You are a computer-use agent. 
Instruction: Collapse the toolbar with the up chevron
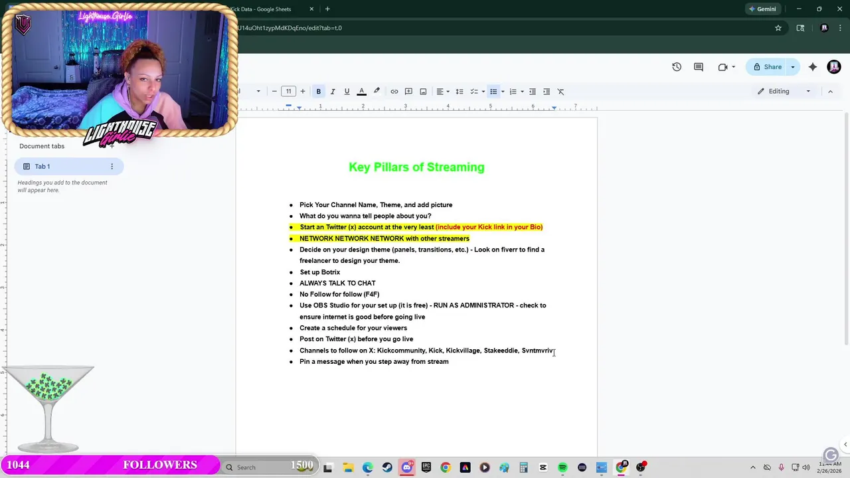(x=830, y=92)
